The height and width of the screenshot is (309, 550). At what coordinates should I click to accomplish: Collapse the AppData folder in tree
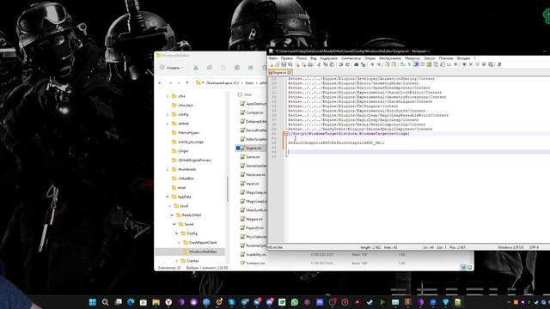(x=168, y=197)
